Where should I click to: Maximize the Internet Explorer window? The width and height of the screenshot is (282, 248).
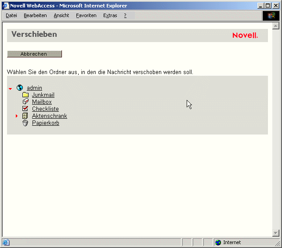[268, 6]
